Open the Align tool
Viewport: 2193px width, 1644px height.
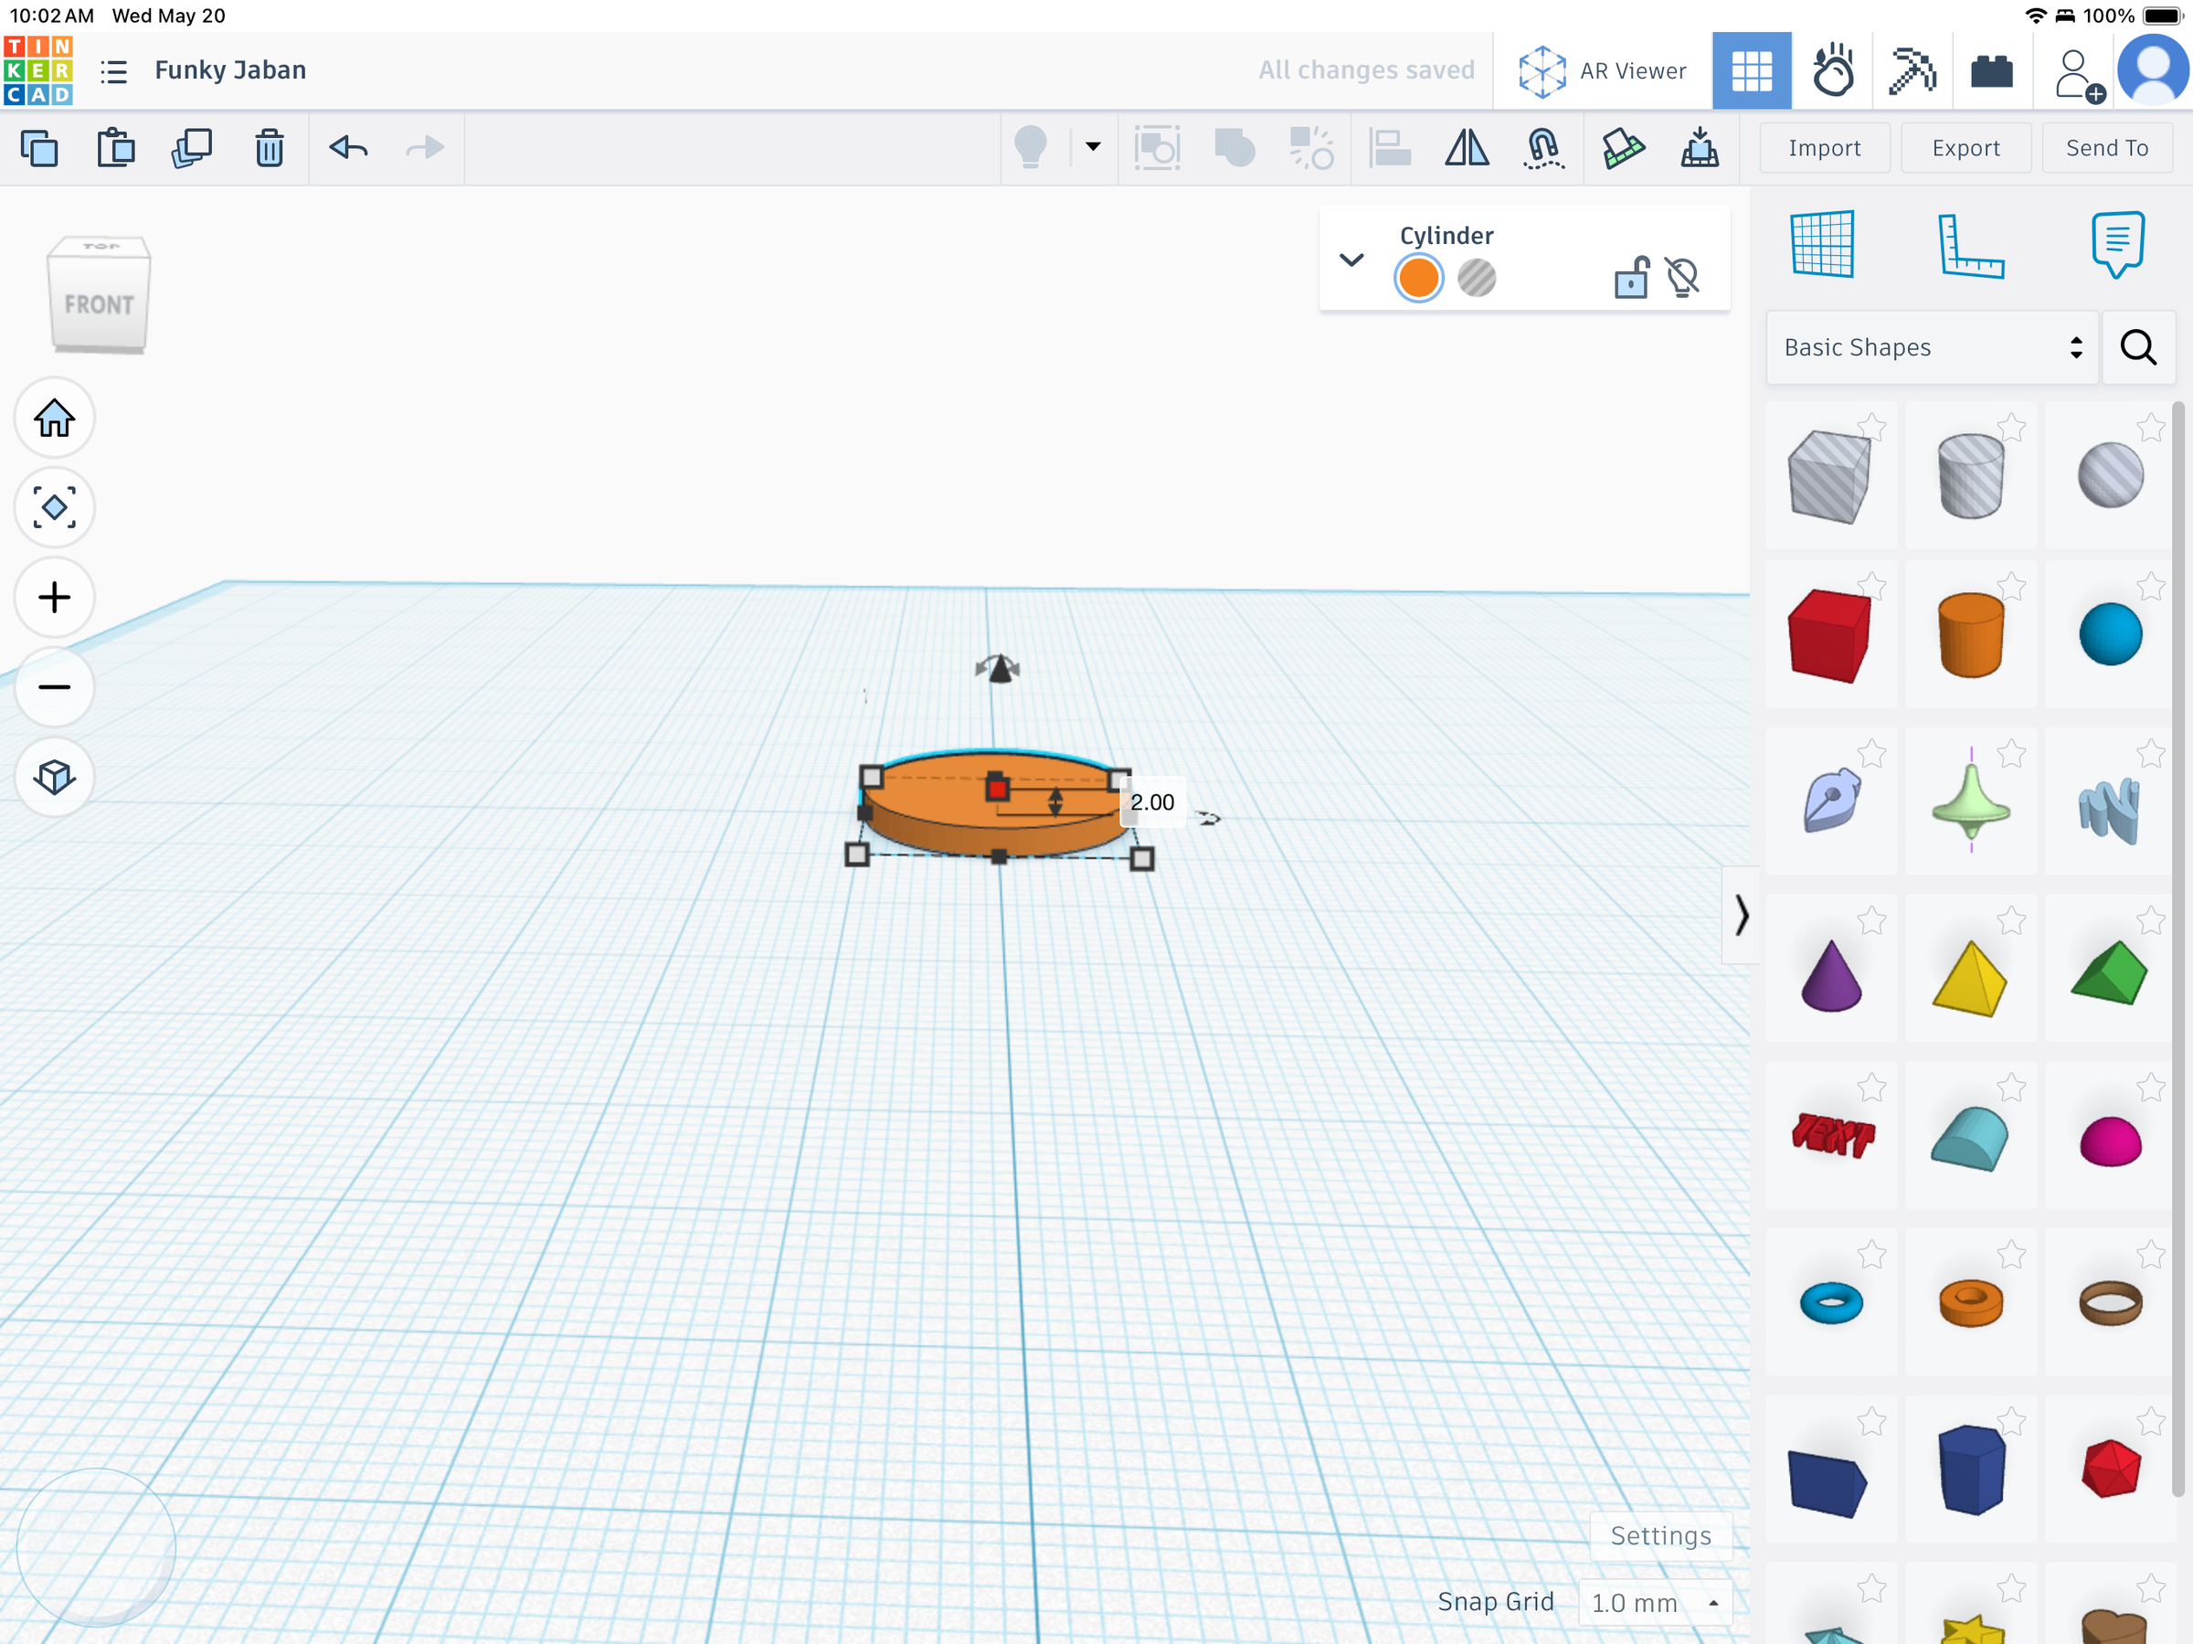point(1390,149)
